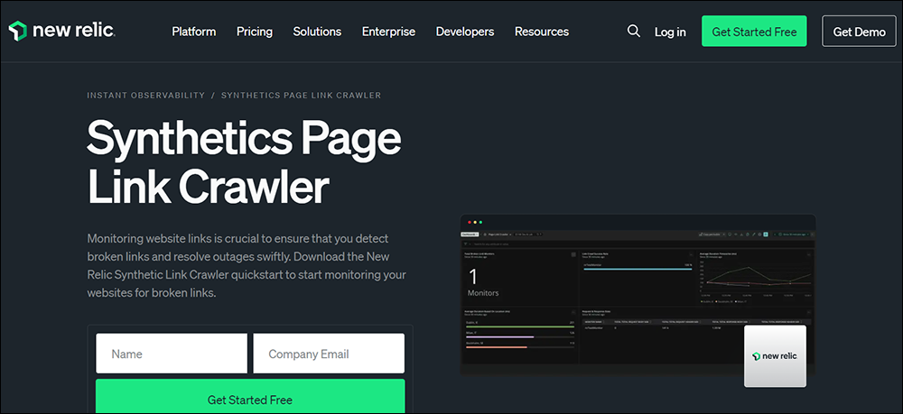Click Synthetics Page Link Crawler breadcrumb
The image size is (903, 414).
coord(302,95)
